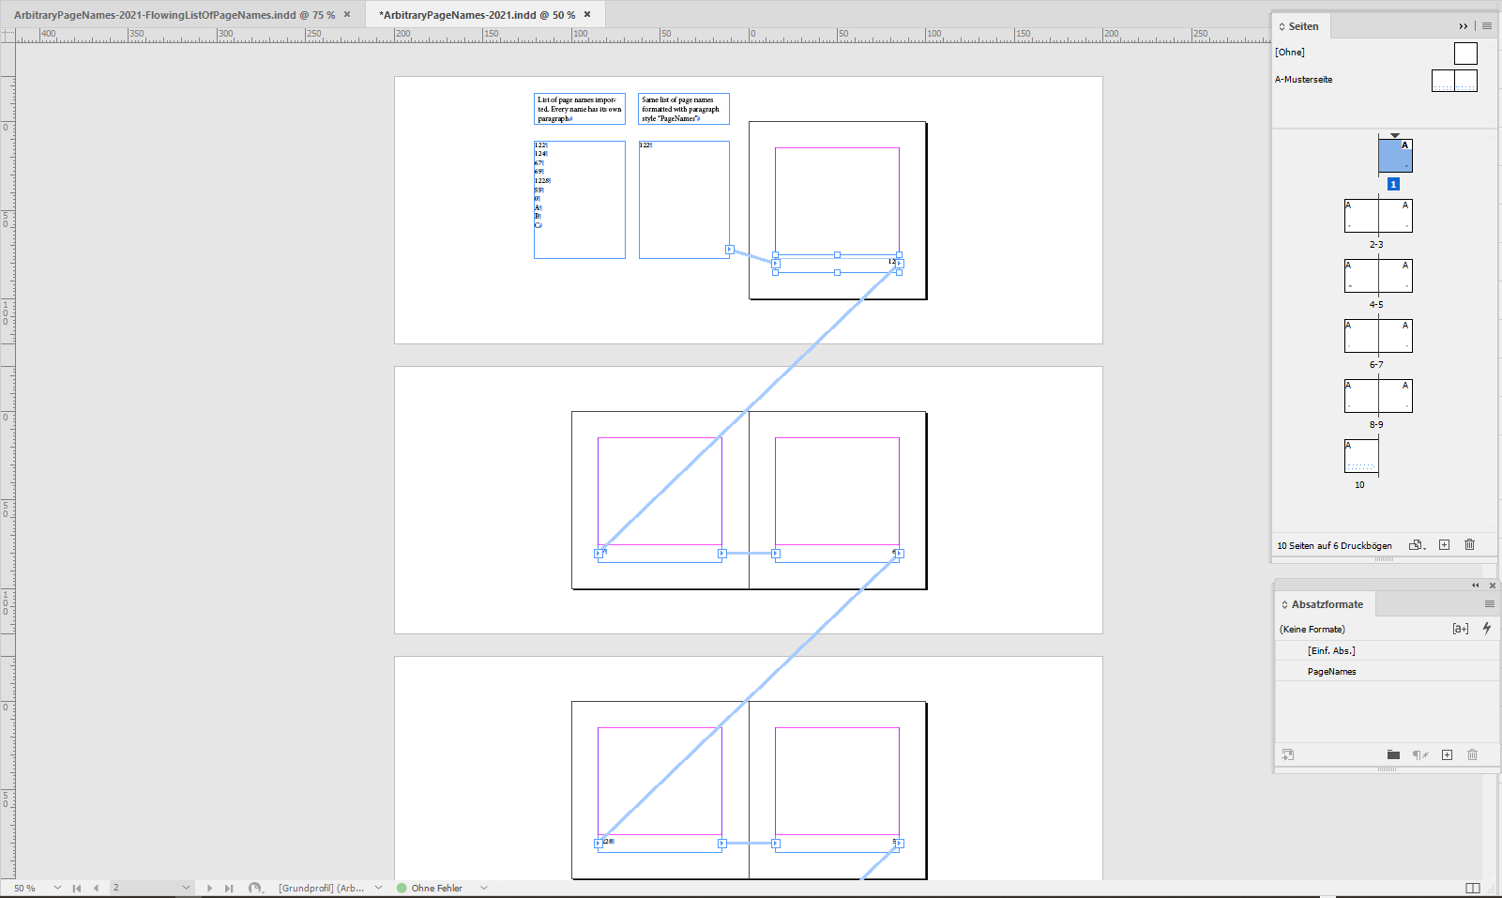This screenshot has height=898, width=1502.
Task: Select the Seiten panel tab
Action: tap(1303, 26)
